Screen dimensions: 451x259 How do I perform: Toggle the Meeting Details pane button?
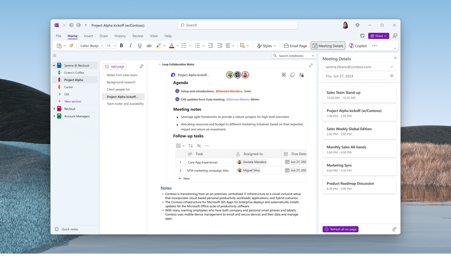tap(328, 46)
